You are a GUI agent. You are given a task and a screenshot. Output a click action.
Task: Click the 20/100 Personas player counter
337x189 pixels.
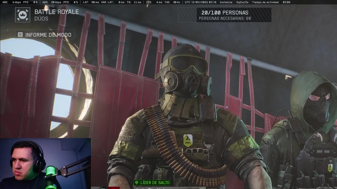[x=225, y=13]
